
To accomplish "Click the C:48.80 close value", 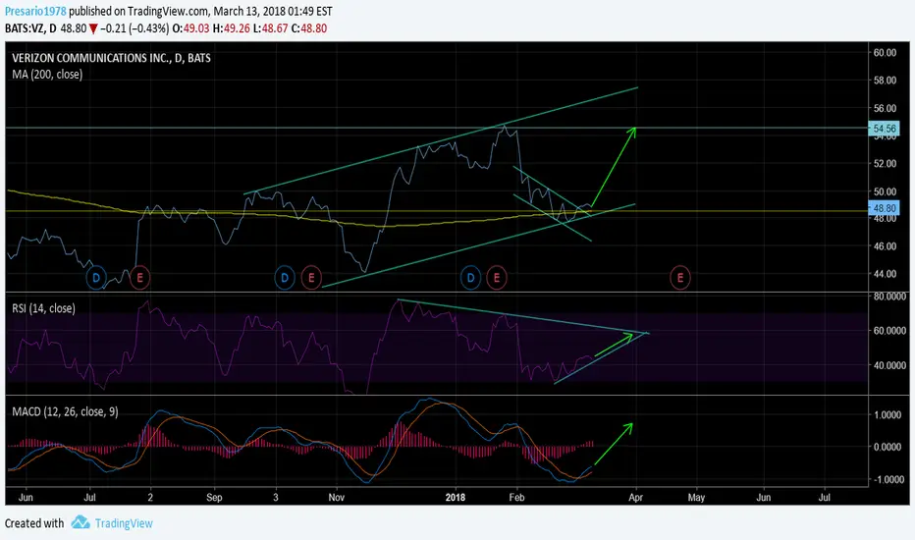I will coord(309,28).
